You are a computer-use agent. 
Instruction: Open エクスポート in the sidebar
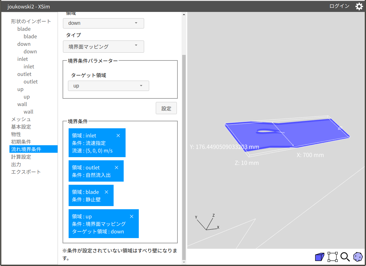[x=26, y=172]
